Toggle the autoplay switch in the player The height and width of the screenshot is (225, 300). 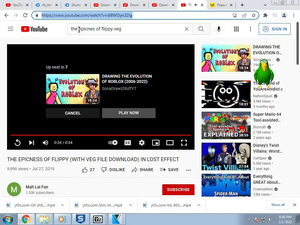coord(113,143)
